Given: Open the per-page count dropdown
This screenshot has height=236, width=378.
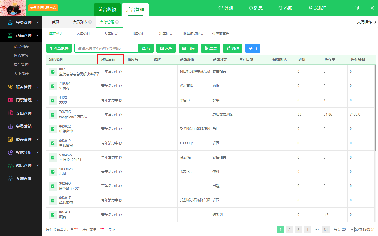Looking at the screenshot, I should click(x=347, y=229).
